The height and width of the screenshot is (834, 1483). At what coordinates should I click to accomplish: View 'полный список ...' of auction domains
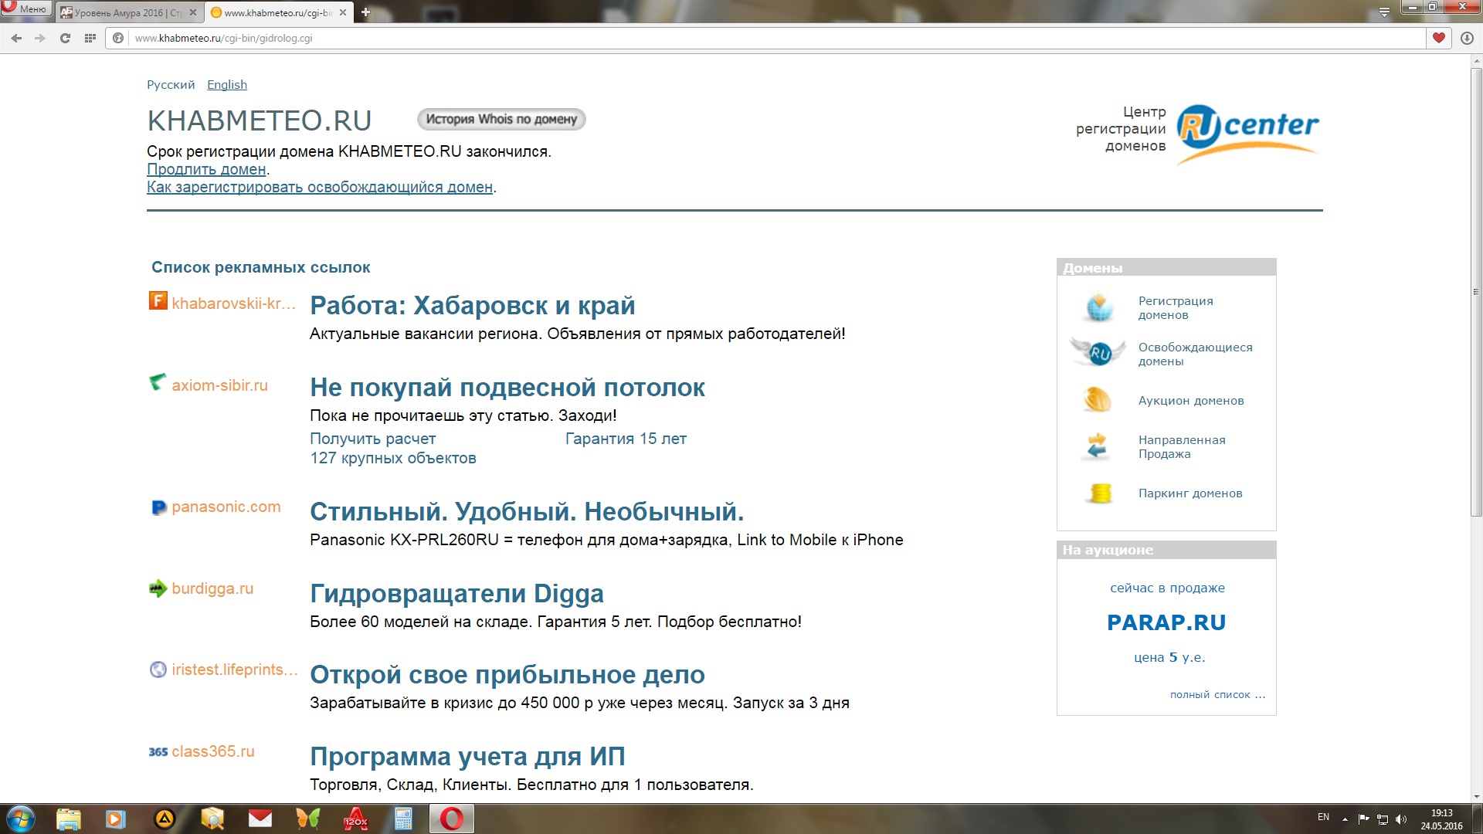pos(1217,694)
